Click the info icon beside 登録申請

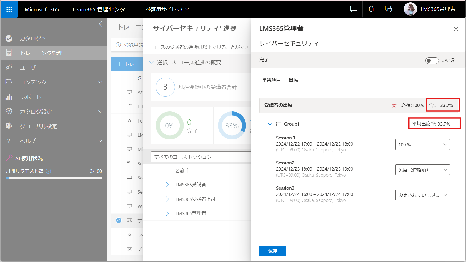[x=118, y=45]
